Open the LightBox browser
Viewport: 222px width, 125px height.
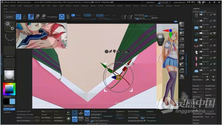tap(9, 17)
